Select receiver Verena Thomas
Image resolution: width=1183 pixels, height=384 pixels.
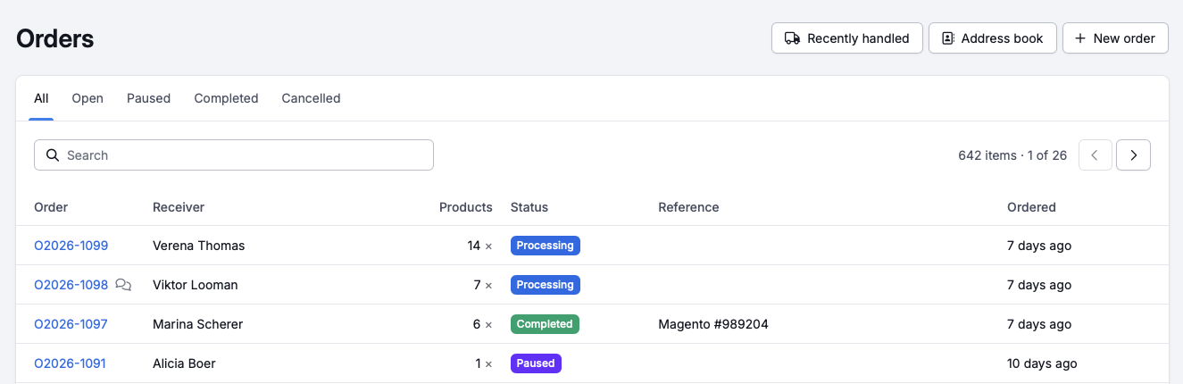coord(198,246)
